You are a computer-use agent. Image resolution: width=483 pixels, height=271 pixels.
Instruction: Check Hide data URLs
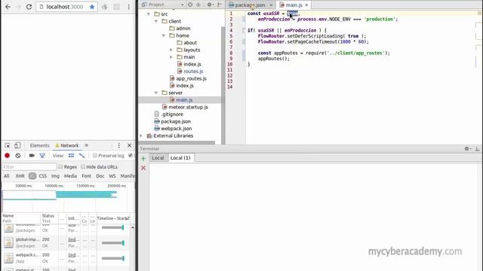pos(83,166)
